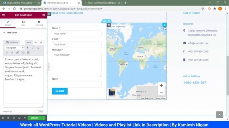
Task: Insert a numbered list
Action: click(12, 53)
